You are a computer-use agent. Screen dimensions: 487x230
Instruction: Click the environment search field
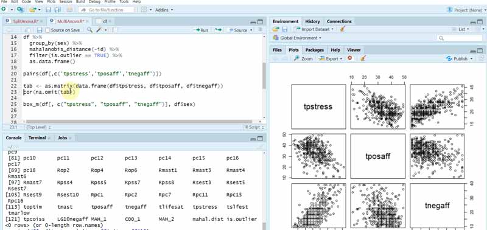pyautogui.click(x=460, y=38)
